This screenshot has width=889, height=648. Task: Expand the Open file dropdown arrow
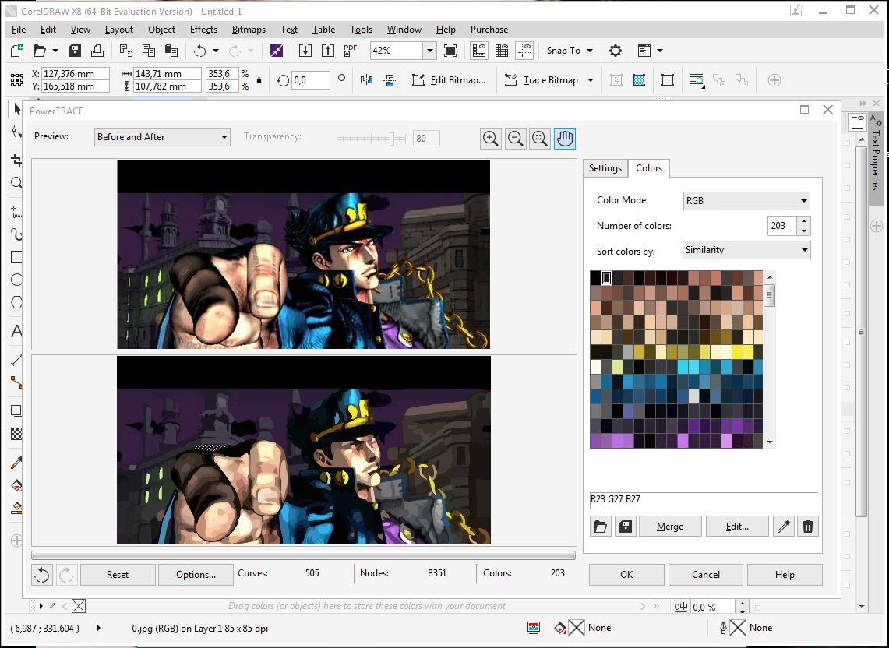pos(55,51)
